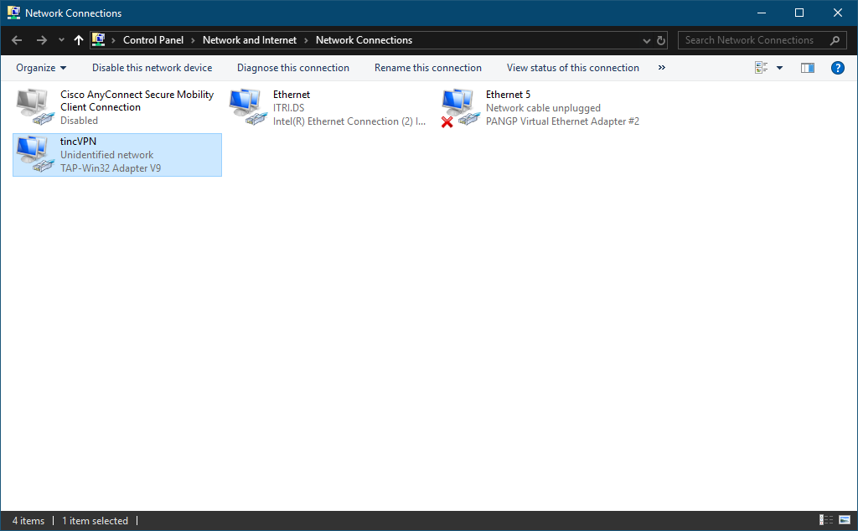Viewport: 858px width, 531px height.
Task: Click the forward navigation arrow
Action: point(40,39)
